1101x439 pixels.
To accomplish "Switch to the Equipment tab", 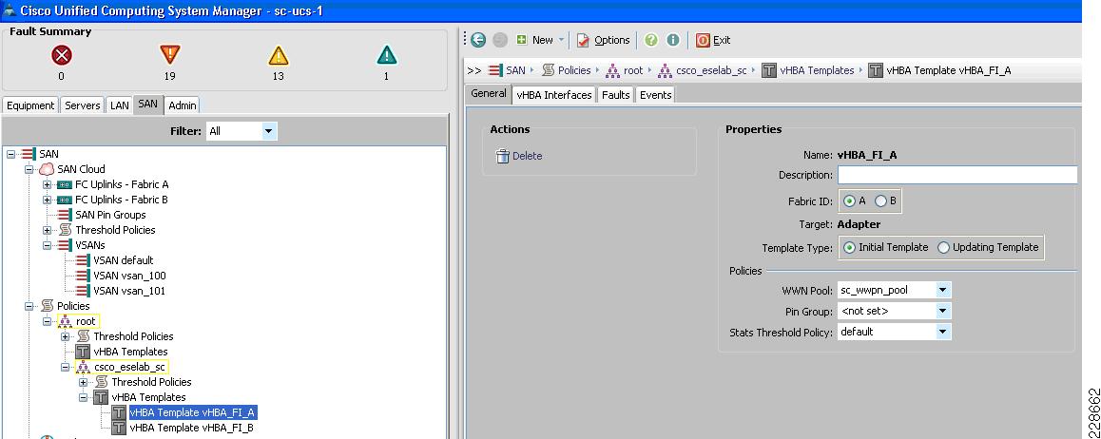I will [30, 105].
